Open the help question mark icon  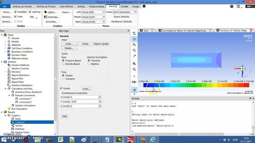232,6
